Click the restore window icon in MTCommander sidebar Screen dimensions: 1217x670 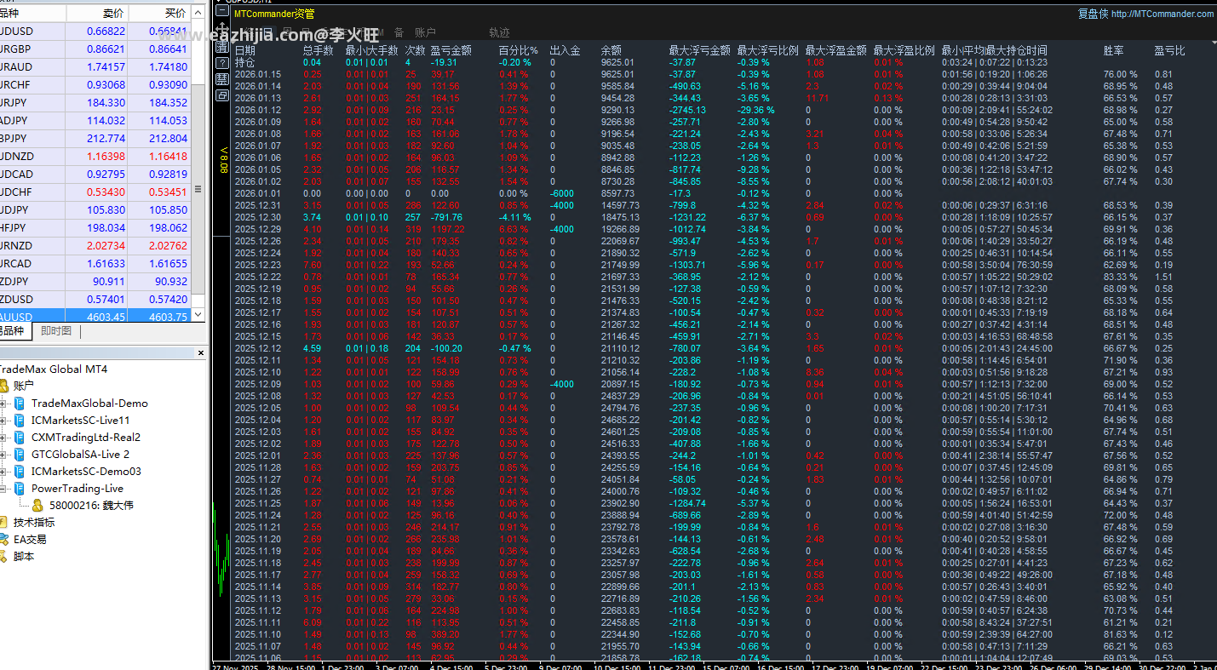(222, 95)
